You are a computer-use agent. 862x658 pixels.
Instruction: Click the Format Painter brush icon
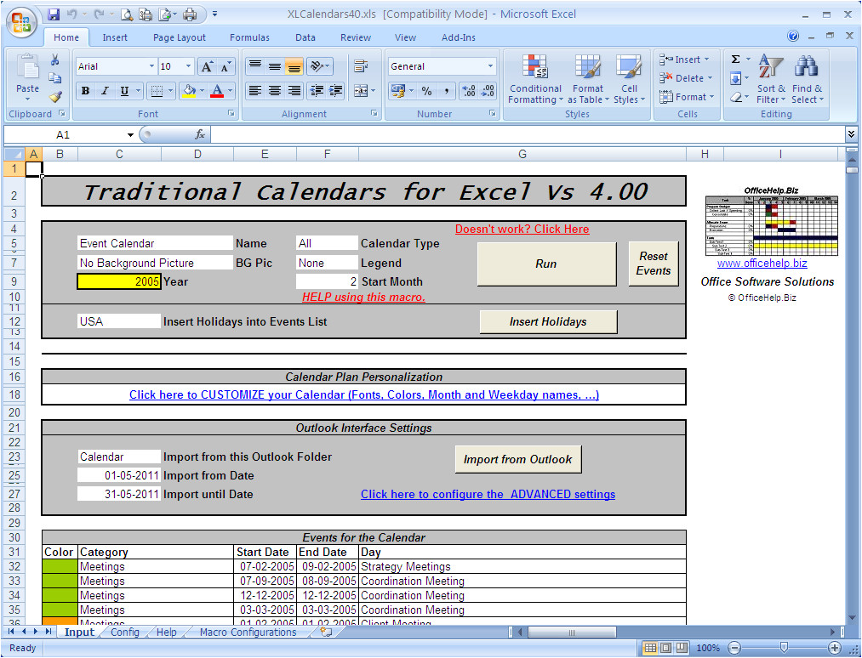pyautogui.click(x=54, y=98)
